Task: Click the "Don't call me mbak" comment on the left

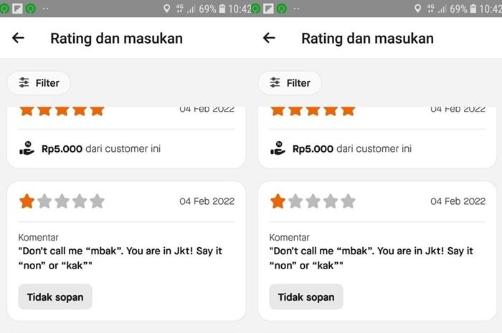Action: [x=120, y=258]
